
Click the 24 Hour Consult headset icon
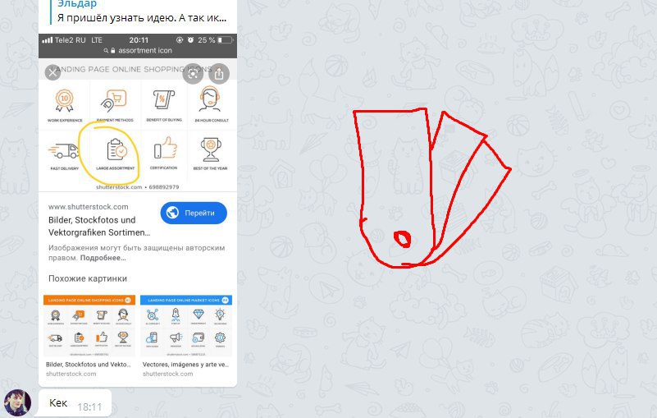(209, 99)
